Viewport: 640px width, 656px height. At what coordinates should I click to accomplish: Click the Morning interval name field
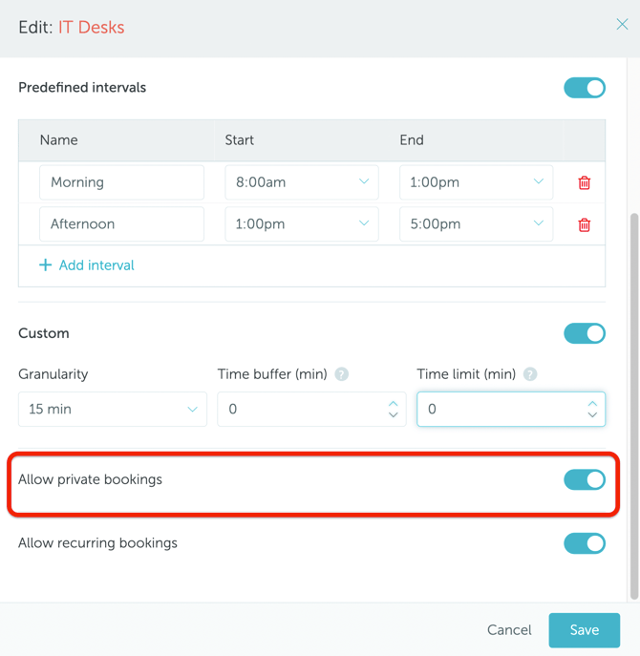pyautogui.click(x=121, y=182)
